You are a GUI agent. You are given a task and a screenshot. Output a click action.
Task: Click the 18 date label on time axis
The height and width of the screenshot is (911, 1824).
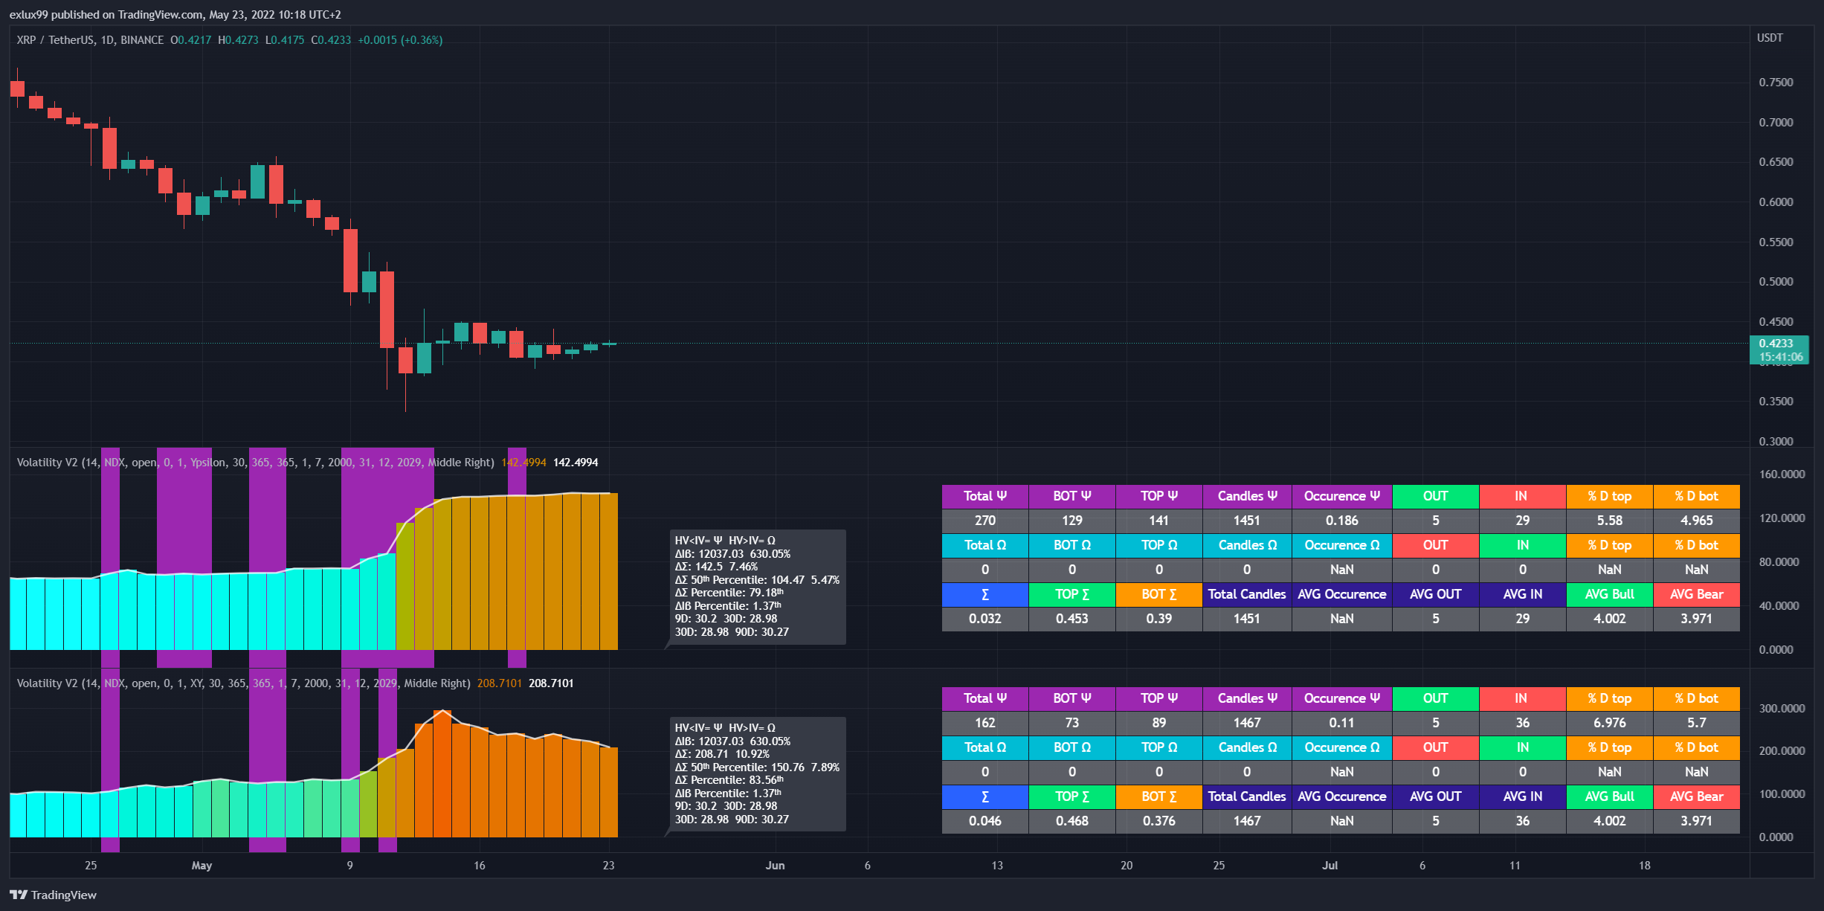click(1645, 866)
